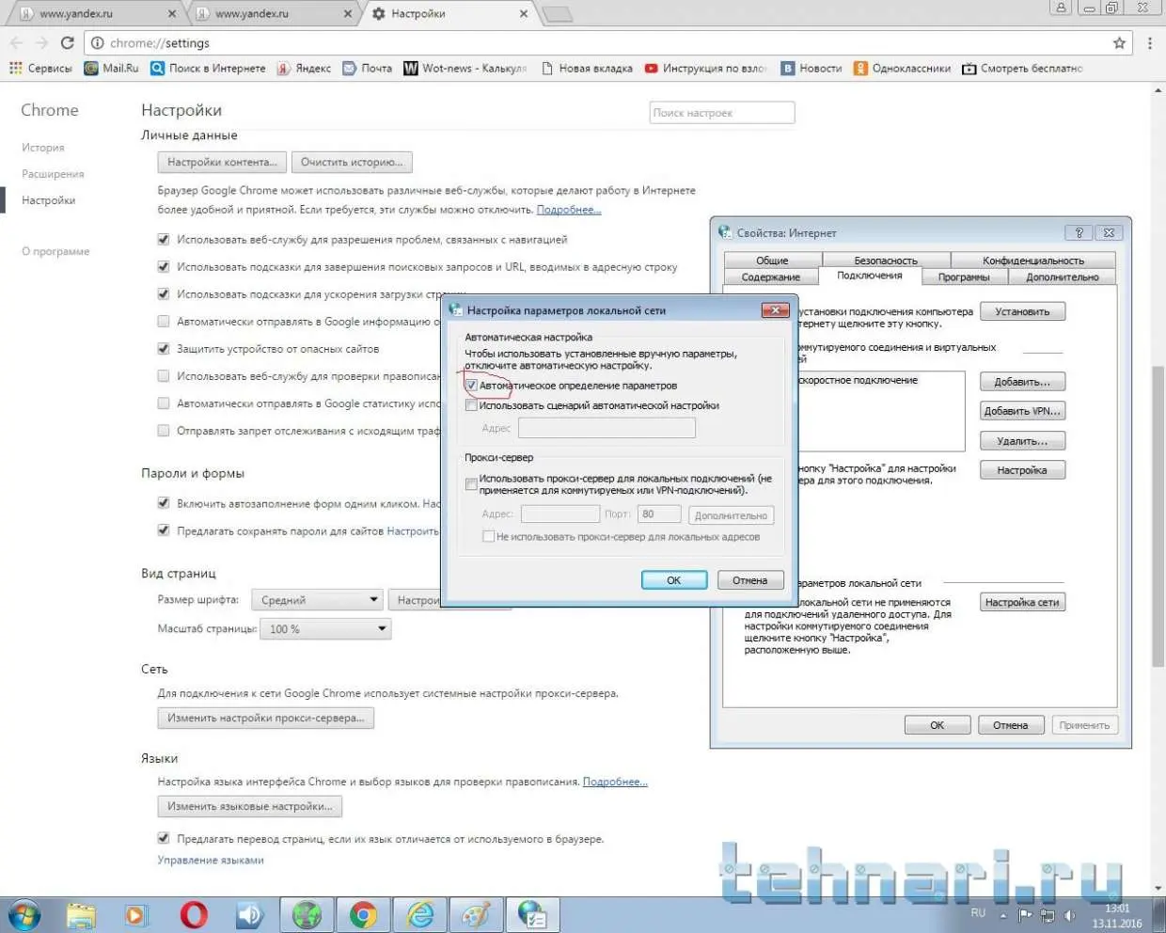
Task: Reload the page with refresh icon
Action: [67, 42]
